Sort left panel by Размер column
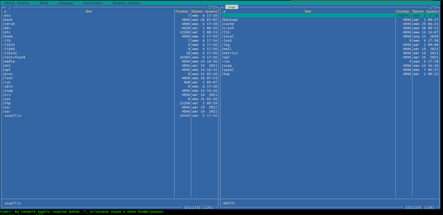 182,11
